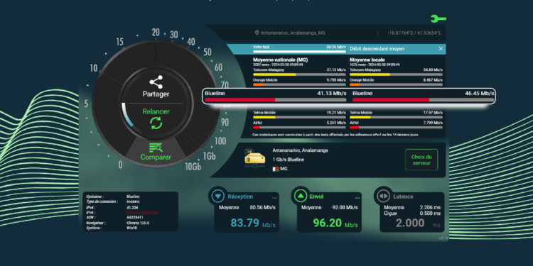Click the 10Gb mark on the gauge
This screenshot has height=266, width=533.
[193, 167]
